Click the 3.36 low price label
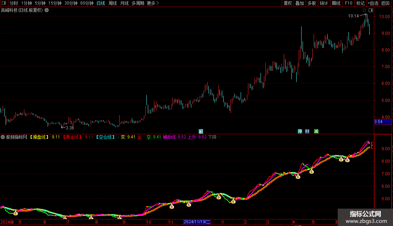Viewport: 393px width, 226px height. pos(70,128)
